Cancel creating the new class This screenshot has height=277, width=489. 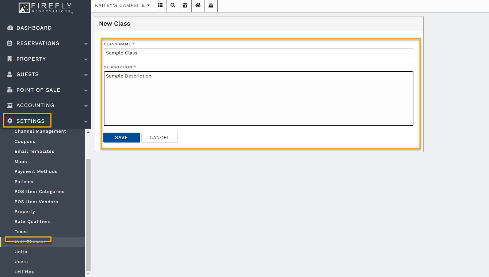(159, 137)
